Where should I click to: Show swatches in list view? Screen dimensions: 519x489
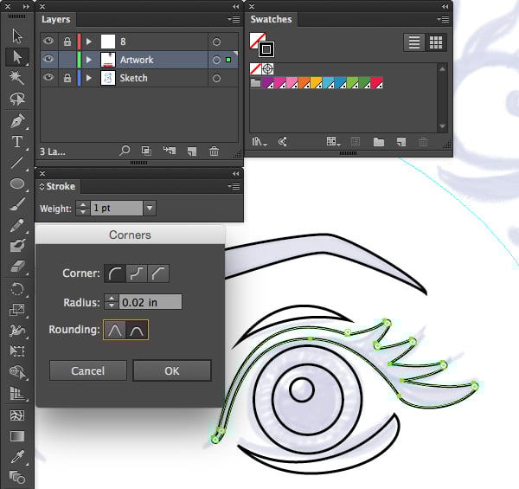point(414,42)
